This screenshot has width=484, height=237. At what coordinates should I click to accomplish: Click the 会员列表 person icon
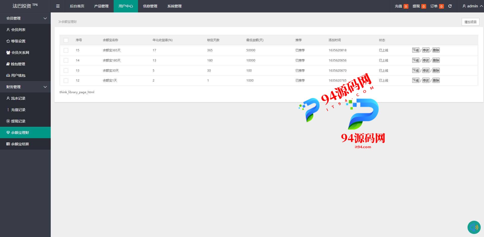pyautogui.click(x=8, y=30)
